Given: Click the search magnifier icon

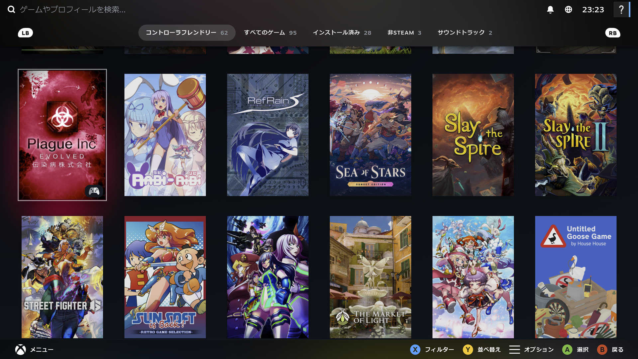Looking at the screenshot, I should point(11,9).
